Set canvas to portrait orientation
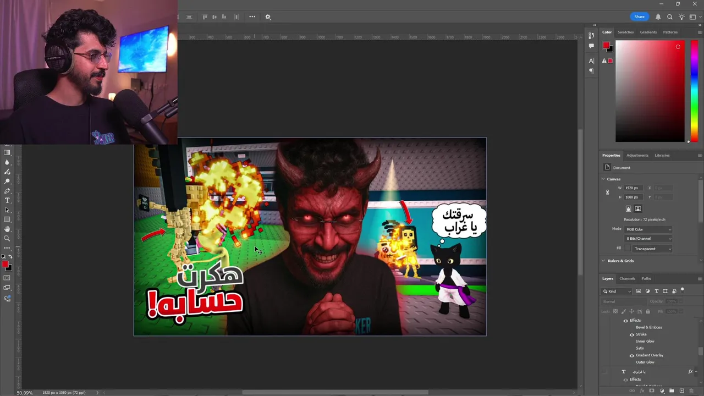 click(629, 208)
